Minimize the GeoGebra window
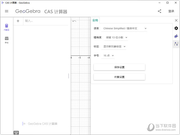This screenshot has height=135, width=180. [x=160, y=3]
